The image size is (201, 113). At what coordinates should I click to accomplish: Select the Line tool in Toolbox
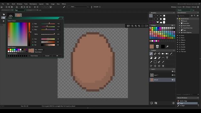pyautogui.click(x=171, y=54)
